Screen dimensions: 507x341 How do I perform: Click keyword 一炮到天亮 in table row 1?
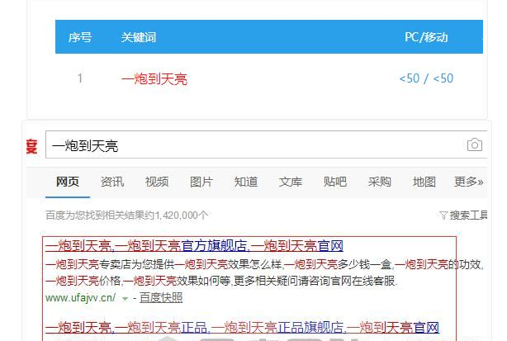[x=154, y=79]
